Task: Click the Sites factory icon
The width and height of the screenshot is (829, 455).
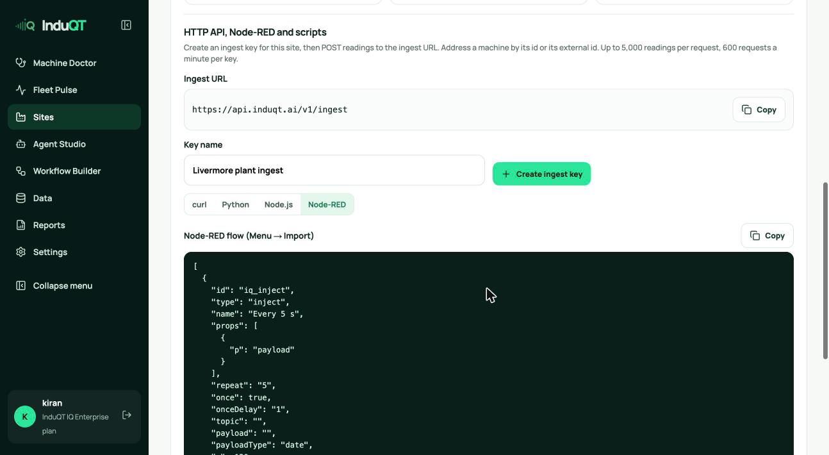Action: 21,117
